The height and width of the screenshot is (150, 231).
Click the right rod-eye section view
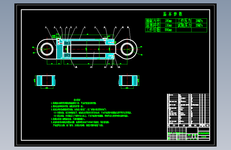129,81
